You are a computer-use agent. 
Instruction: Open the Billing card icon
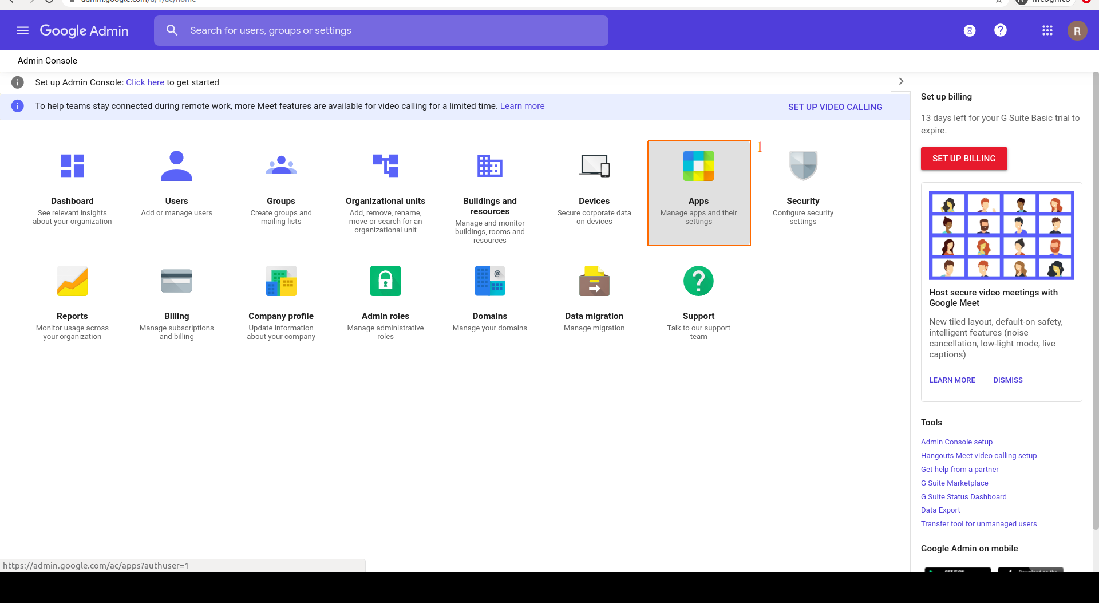coord(176,281)
